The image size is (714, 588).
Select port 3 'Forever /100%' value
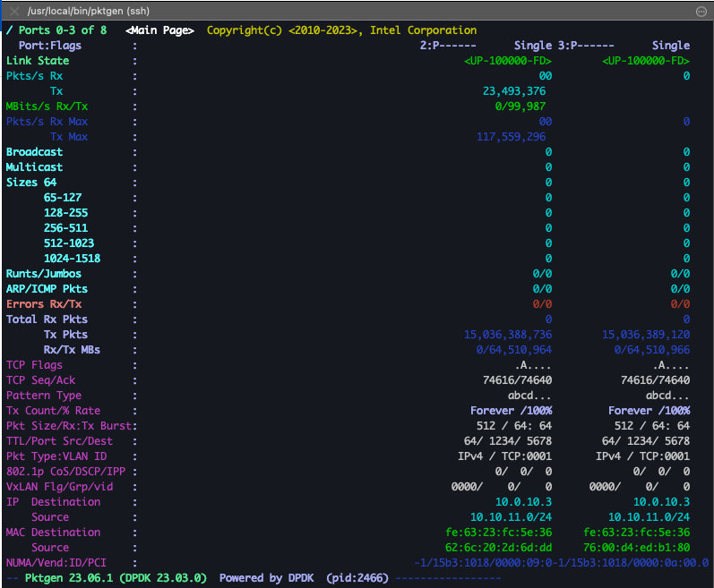[649, 411]
